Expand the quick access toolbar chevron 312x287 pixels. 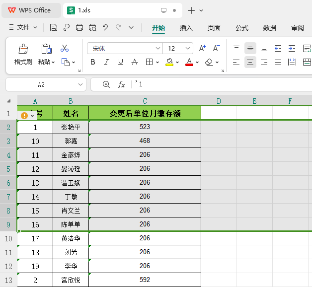tap(131, 27)
